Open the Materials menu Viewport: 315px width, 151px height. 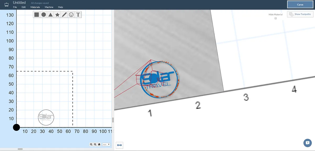pos(35,7)
